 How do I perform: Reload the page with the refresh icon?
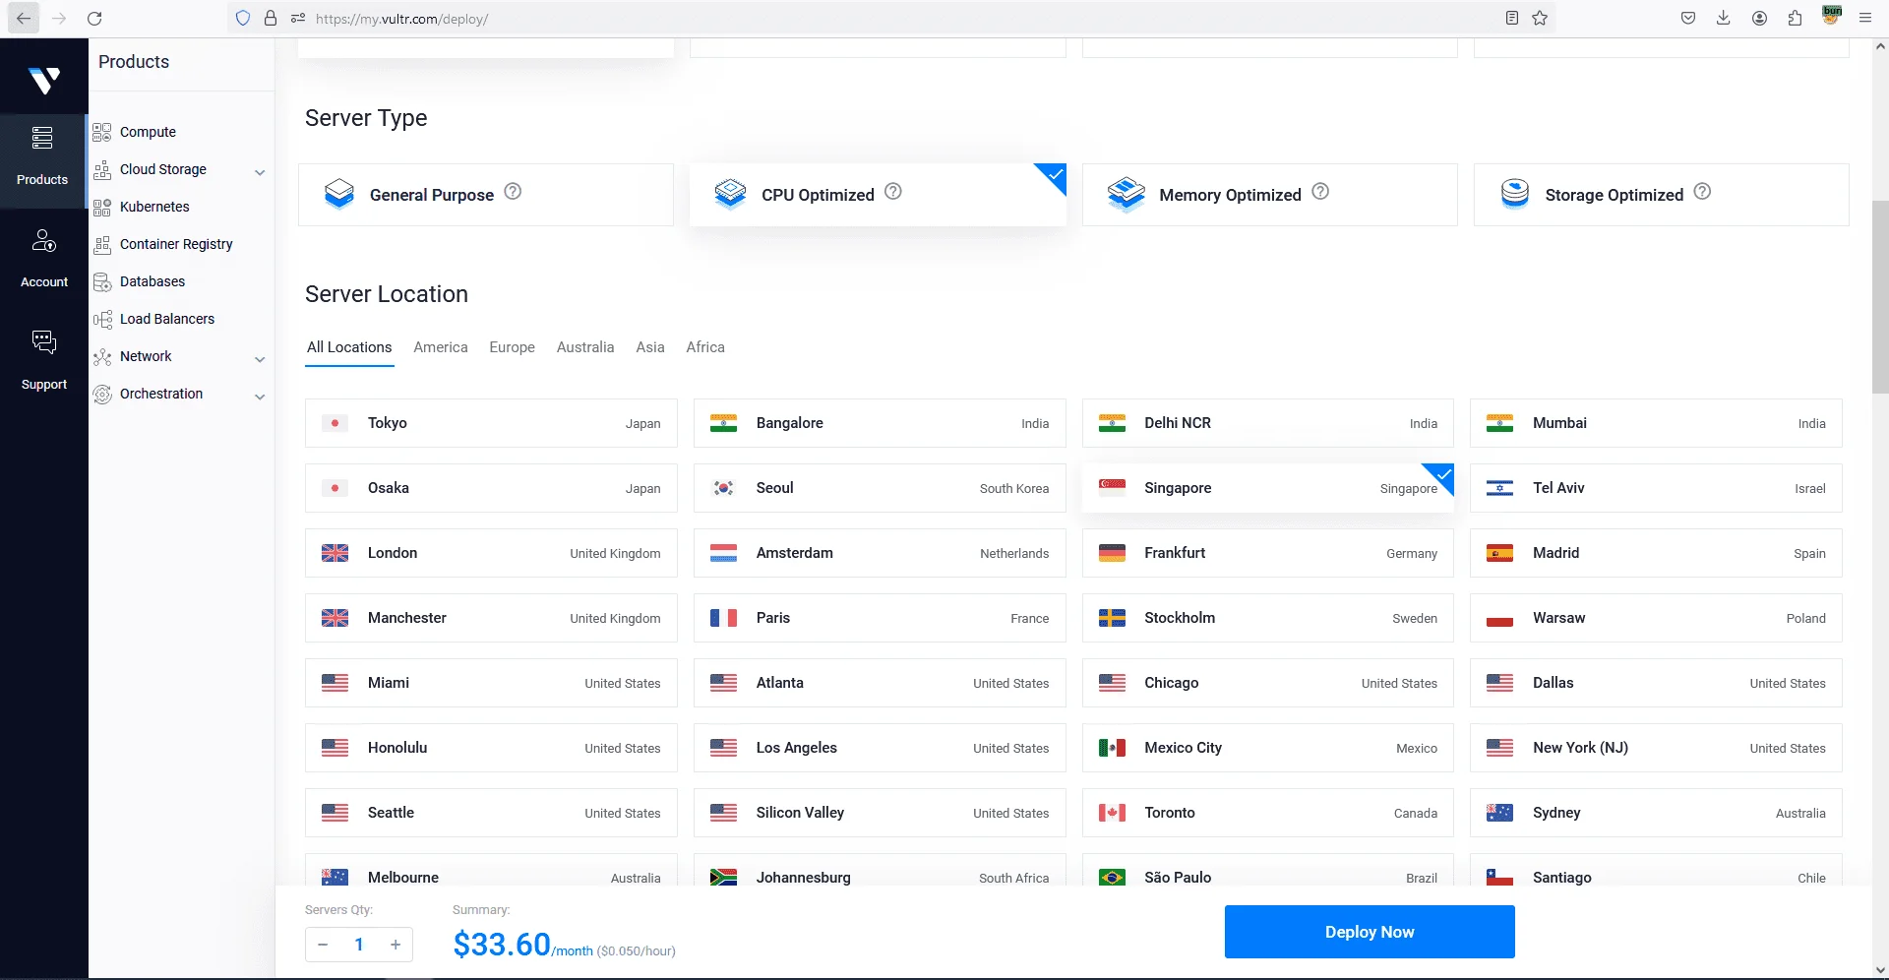(x=94, y=19)
